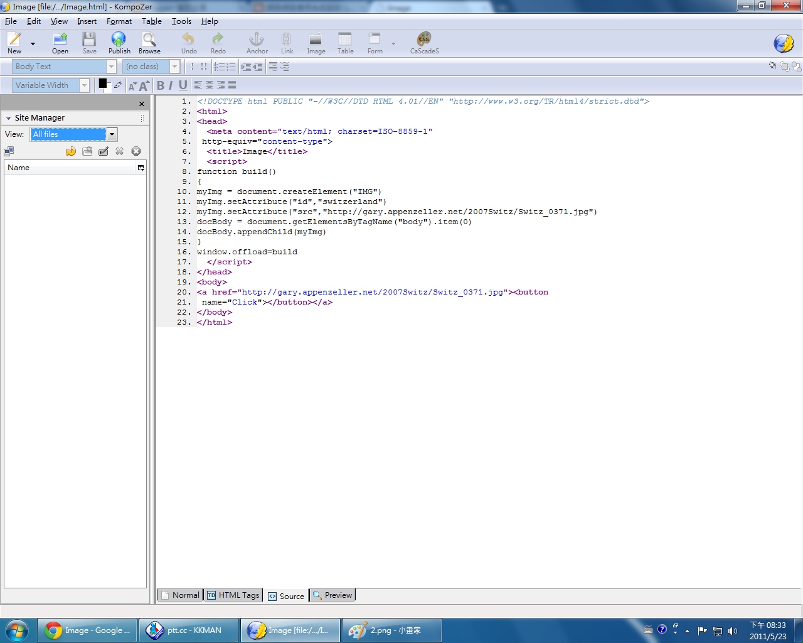The image size is (803, 643).
Task: Click the Image insert icon
Action: (x=316, y=40)
